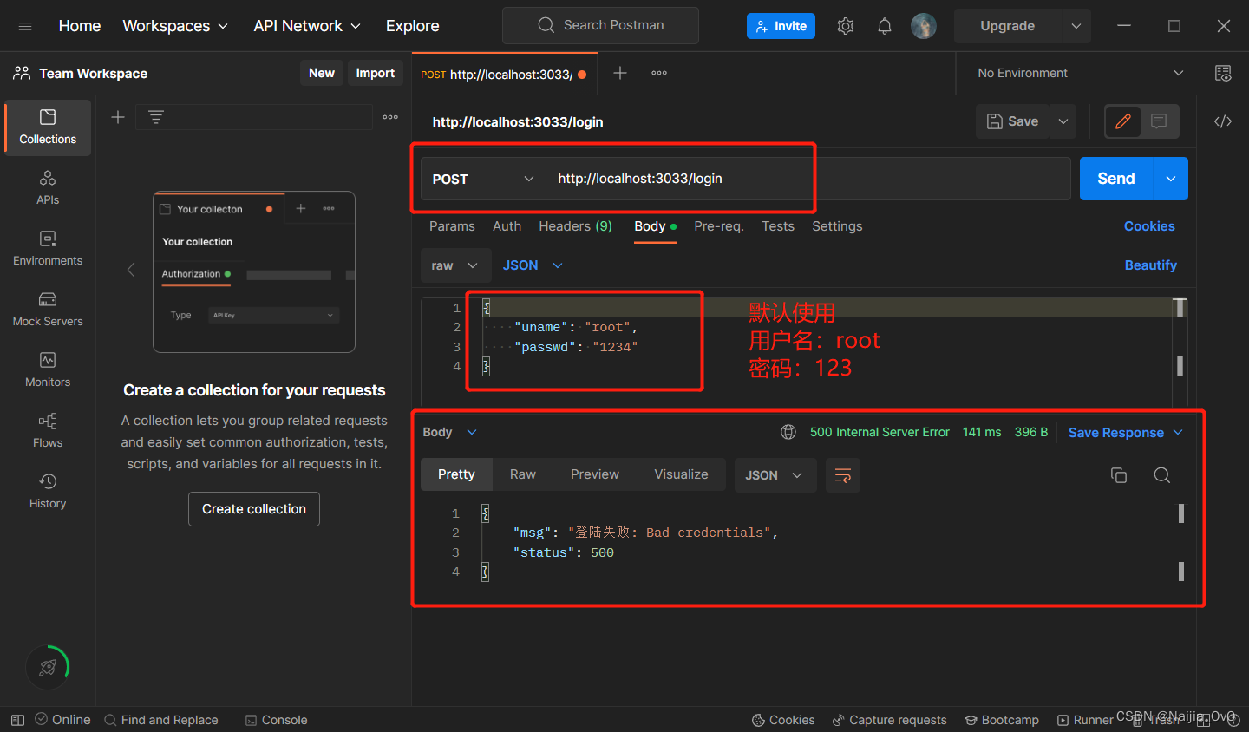The width and height of the screenshot is (1249, 732).
Task: Click the network globe icon in response
Action: (x=788, y=432)
